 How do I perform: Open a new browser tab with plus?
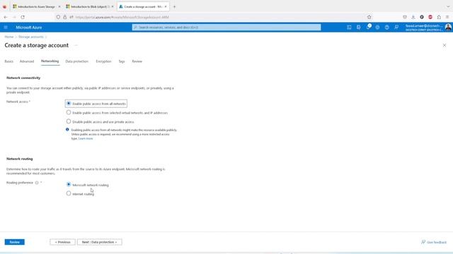tap(174, 6)
